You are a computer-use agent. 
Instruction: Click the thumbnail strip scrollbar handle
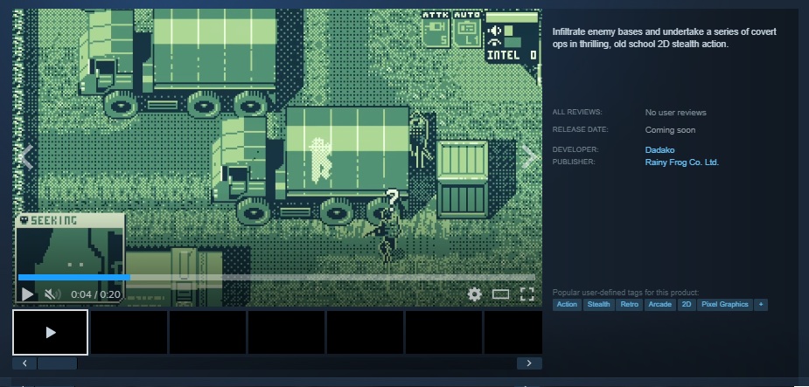(57, 363)
